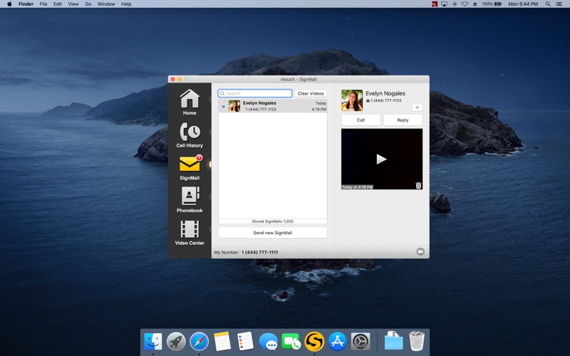This screenshot has width=570, height=356.
Task: Click Send new SignMail
Action: [x=272, y=233]
